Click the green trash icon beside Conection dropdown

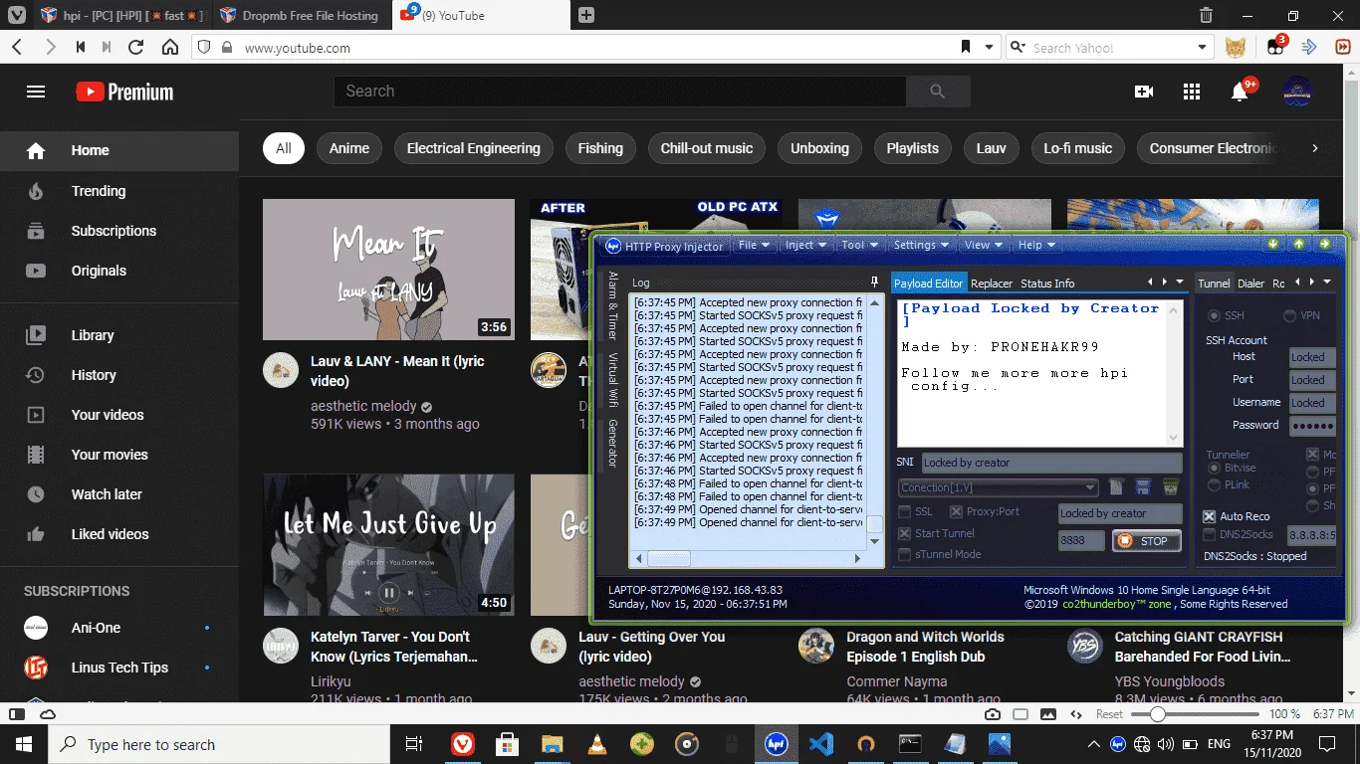(1171, 487)
